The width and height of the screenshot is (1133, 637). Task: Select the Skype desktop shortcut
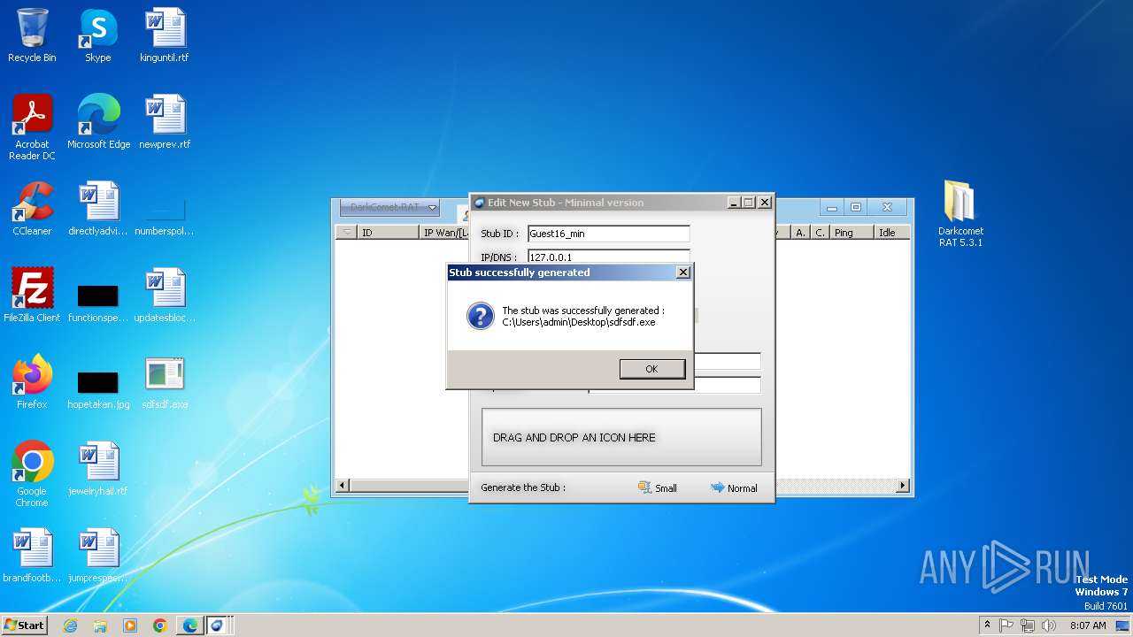point(97,35)
